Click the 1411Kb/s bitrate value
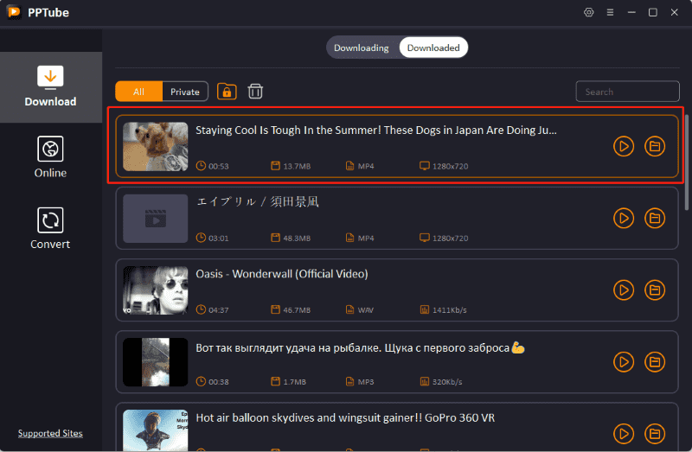The width and height of the screenshot is (692, 452). (449, 310)
